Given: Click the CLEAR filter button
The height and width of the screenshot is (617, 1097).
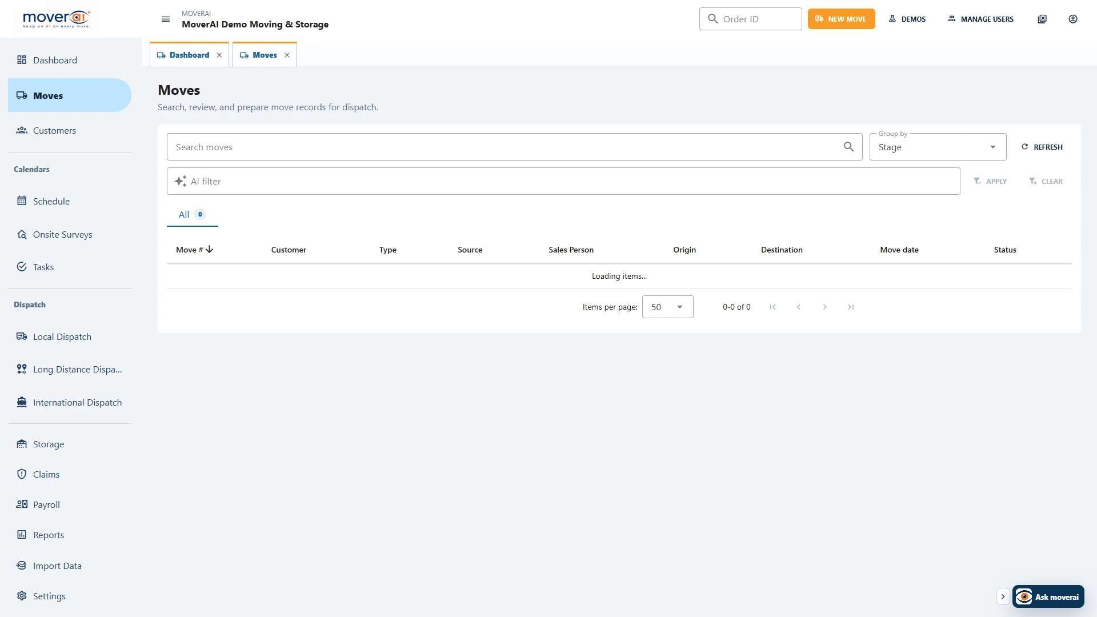Looking at the screenshot, I should tap(1046, 181).
